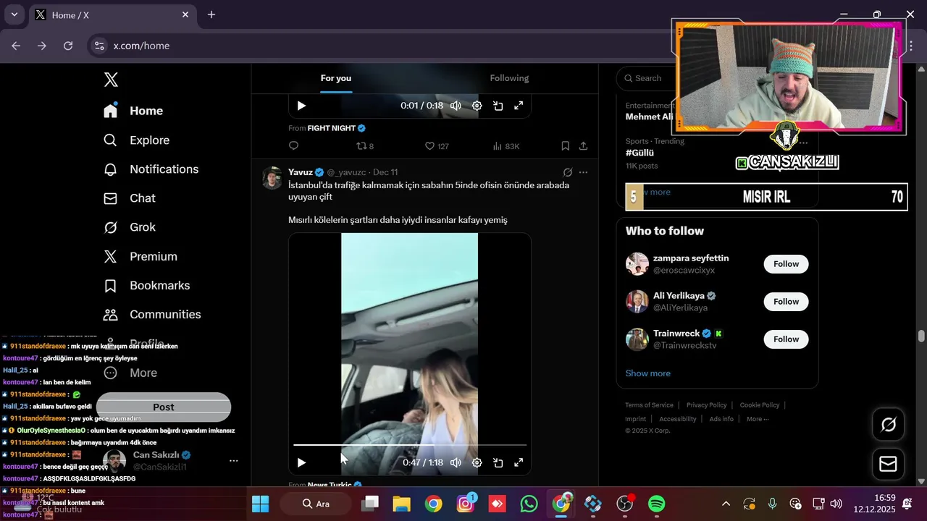
Task: Open settings on the Yavuz video
Action: coord(477,462)
